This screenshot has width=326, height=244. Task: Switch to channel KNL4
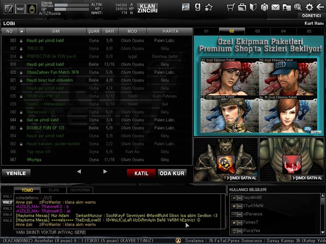pos(7,214)
